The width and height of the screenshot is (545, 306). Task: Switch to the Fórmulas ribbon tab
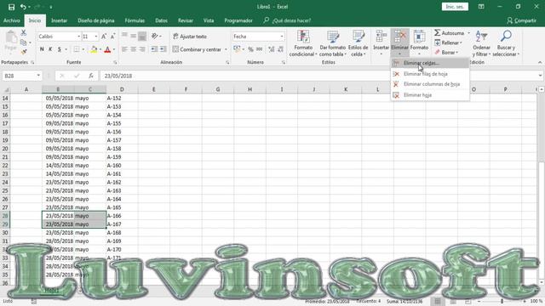[135, 20]
